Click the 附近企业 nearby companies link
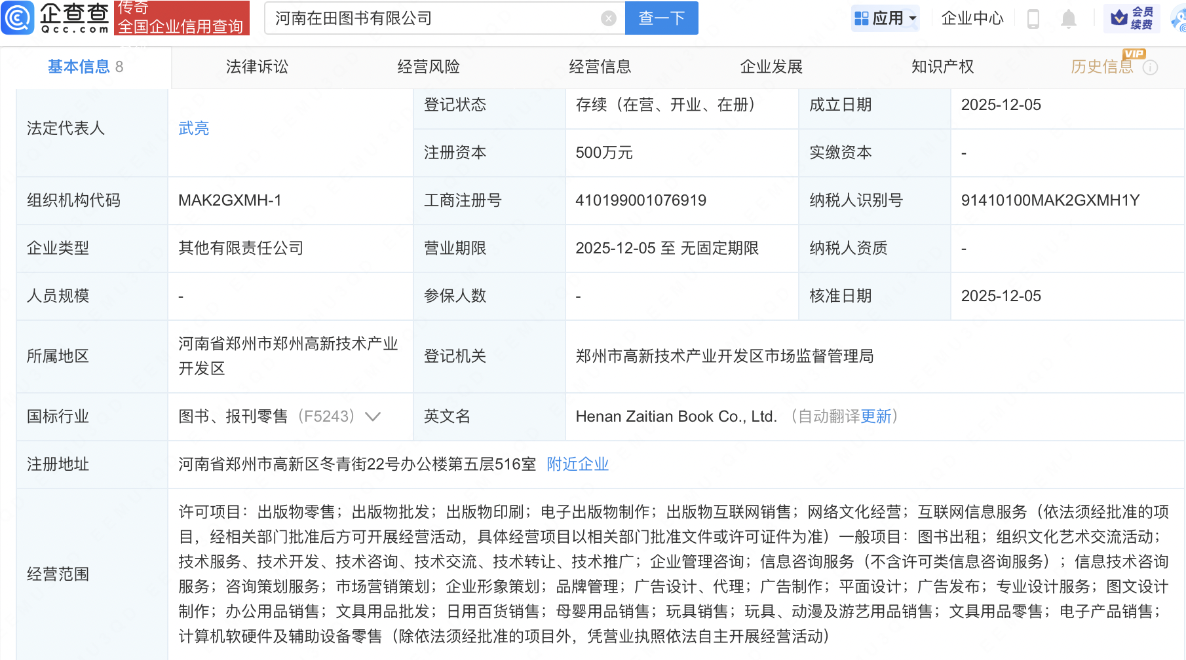 [x=577, y=464]
